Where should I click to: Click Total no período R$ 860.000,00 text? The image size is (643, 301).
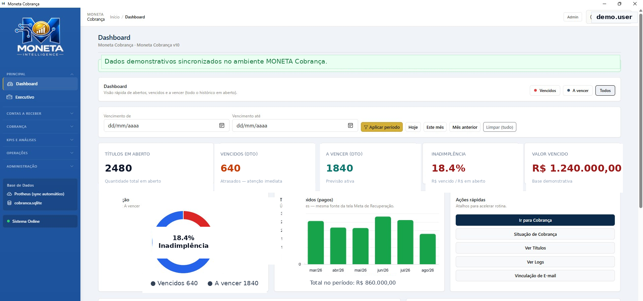[x=352, y=283]
